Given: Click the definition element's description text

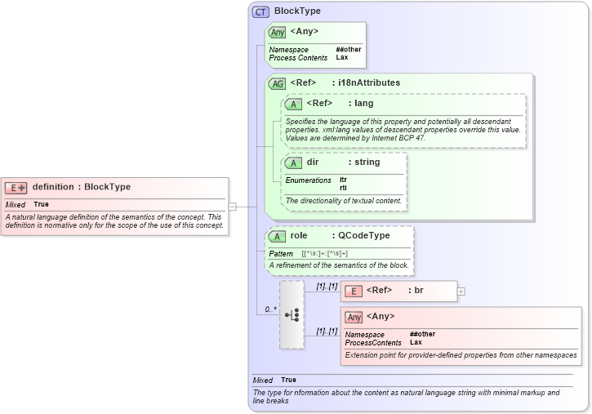Looking at the screenshot, I should [x=114, y=221].
